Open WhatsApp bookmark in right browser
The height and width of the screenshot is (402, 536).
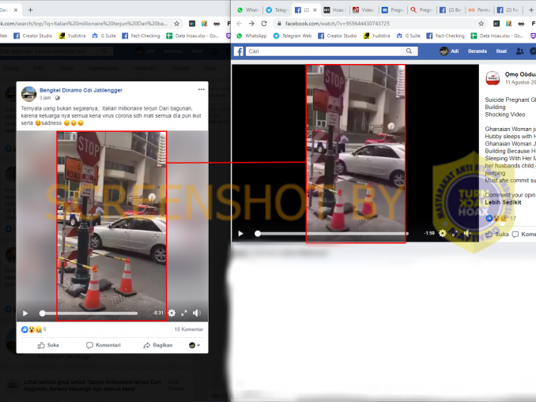coord(251,36)
